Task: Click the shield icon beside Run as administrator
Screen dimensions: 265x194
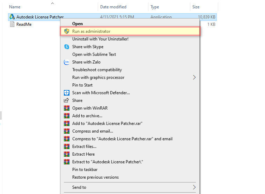Action: click(x=67, y=31)
